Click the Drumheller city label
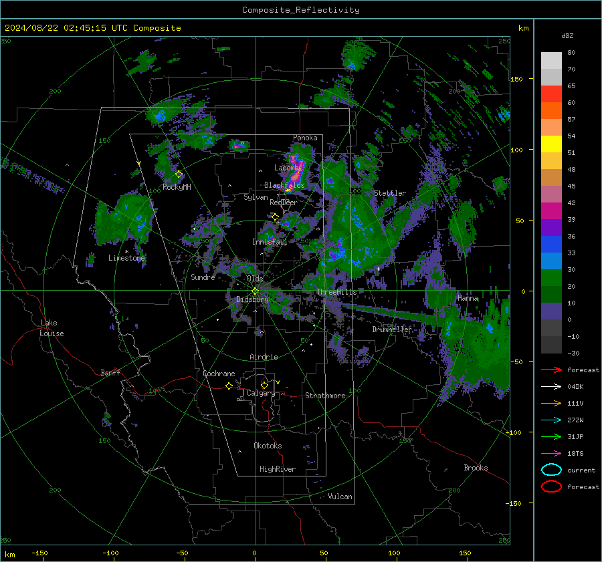The width and height of the screenshot is (602, 562). pyautogui.click(x=392, y=329)
